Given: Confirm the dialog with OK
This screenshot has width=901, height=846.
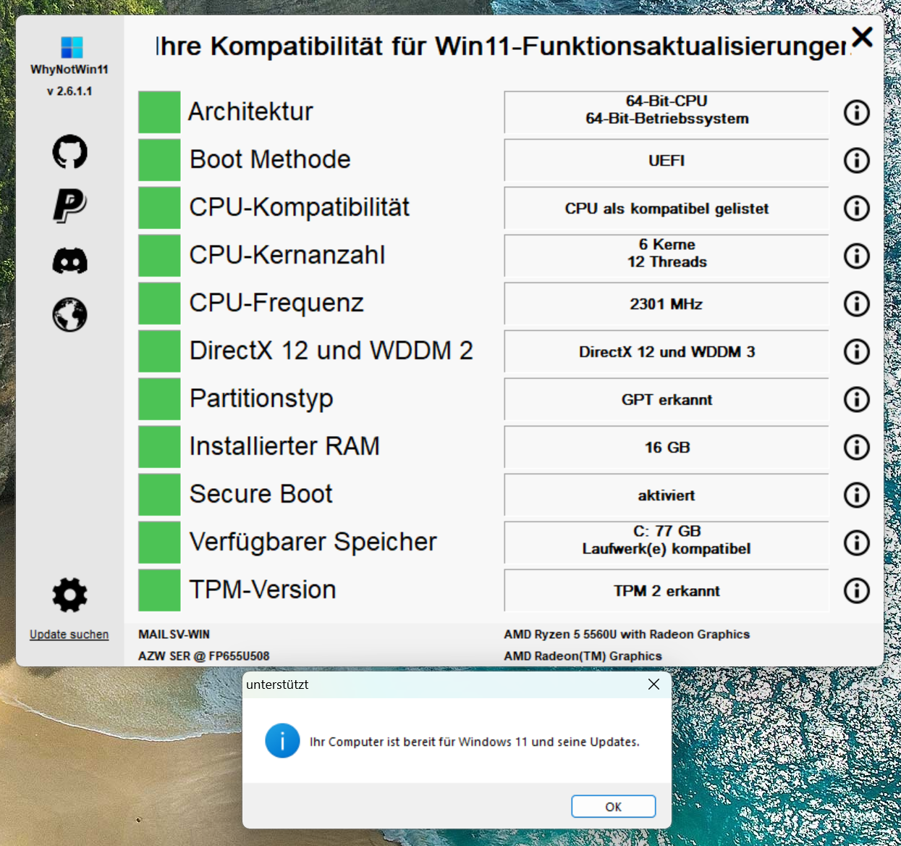Looking at the screenshot, I should (x=614, y=806).
